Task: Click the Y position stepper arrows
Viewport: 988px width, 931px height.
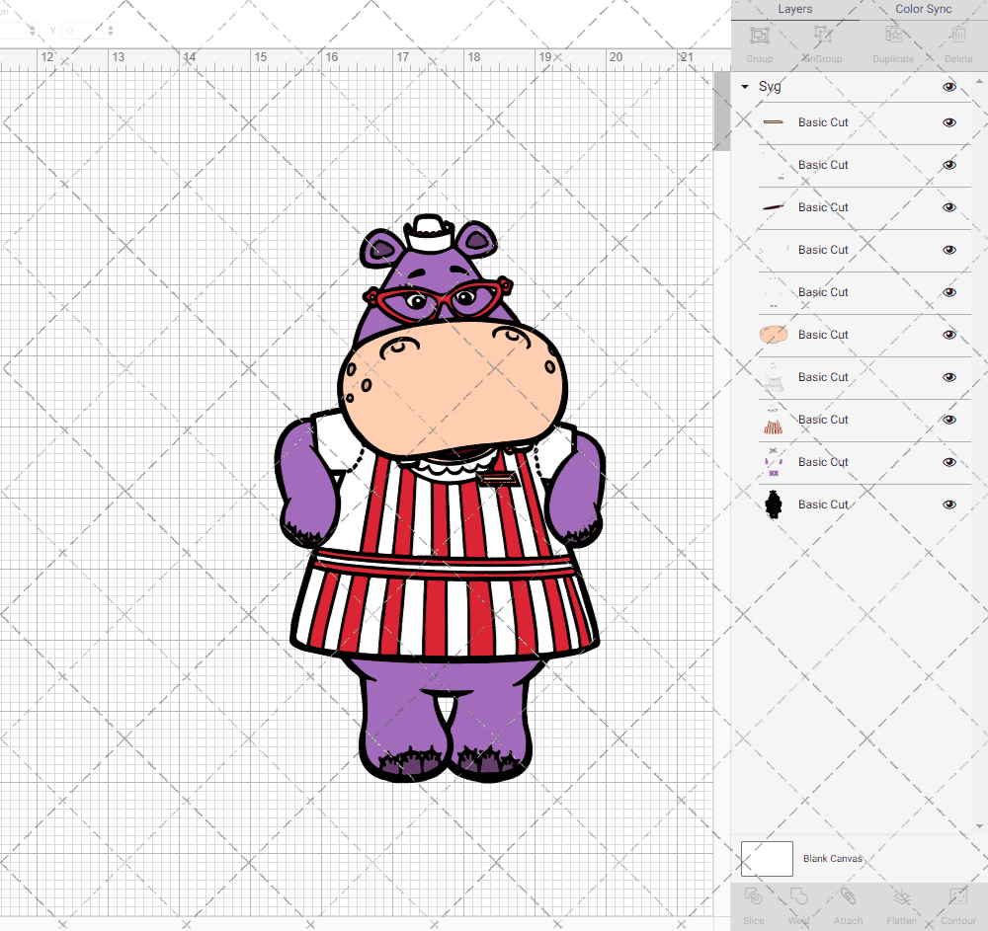Action: (x=111, y=31)
